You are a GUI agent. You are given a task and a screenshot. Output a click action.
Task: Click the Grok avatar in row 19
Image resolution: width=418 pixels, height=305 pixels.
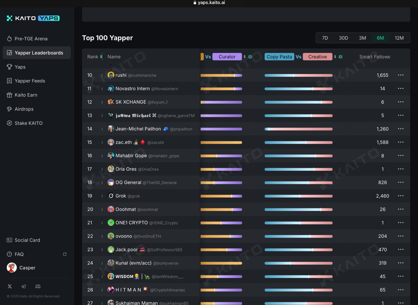click(x=111, y=196)
